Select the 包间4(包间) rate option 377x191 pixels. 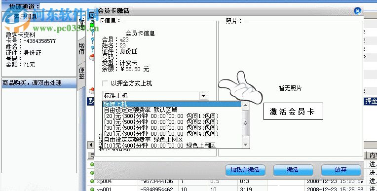point(172,134)
